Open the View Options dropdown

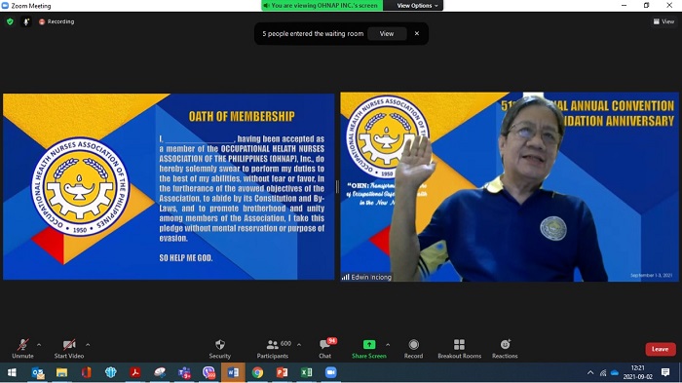(x=417, y=6)
